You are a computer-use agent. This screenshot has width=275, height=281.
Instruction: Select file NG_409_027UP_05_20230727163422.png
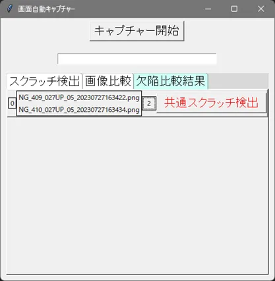pyautogui.click(x=79, y=97)
